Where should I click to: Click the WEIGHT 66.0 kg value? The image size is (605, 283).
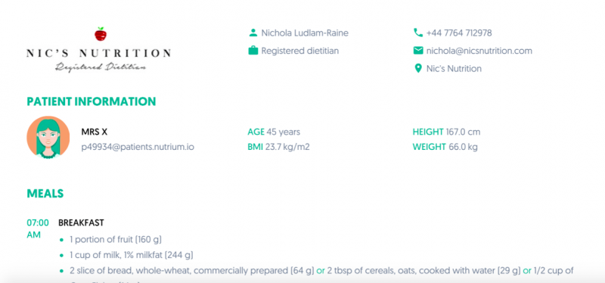tap(445, 147)
